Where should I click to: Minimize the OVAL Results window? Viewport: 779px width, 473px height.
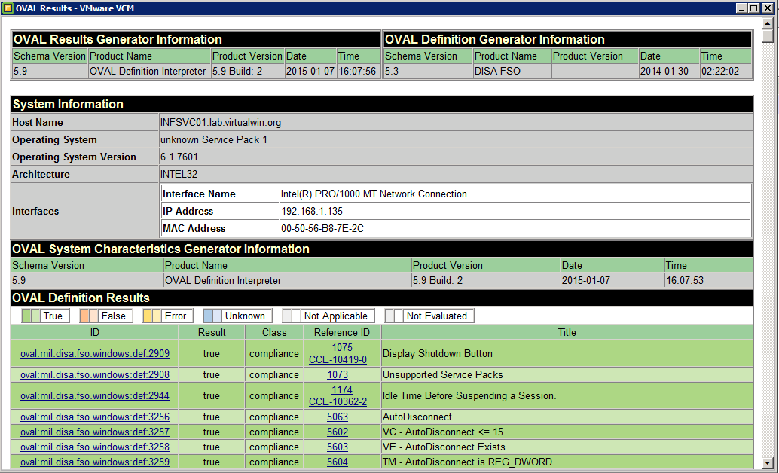(x=741, y=8)
